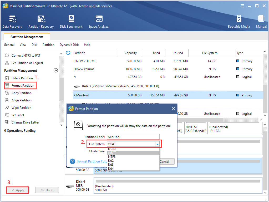Screen dimensions: 269x202
Task: Click the sidebar scroll down arrow
Action: coord(62,125)
